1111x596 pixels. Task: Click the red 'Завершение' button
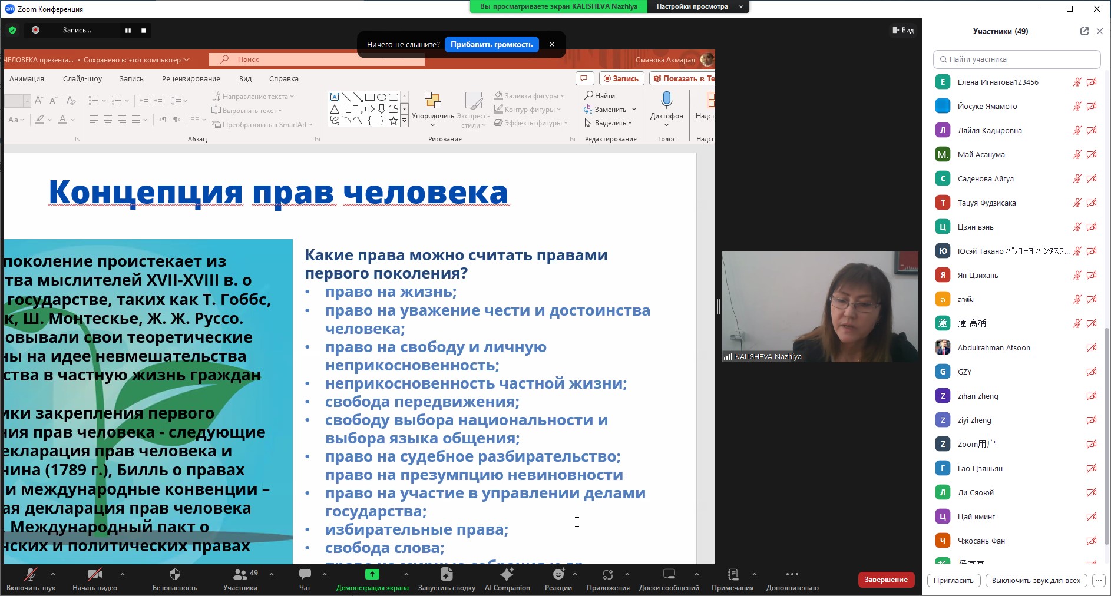(886, 580)
